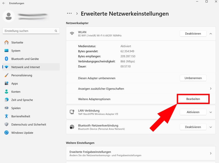Expand the LAN-Verbindung adapter
This screenshot has height=163, width=219.
[211, 112]
